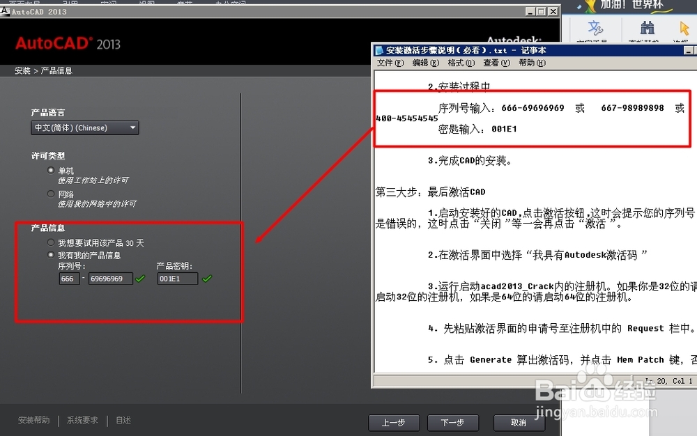Select the 网络 license type option
The height and width of the screenshot is (436, 697).
(51, 193)
